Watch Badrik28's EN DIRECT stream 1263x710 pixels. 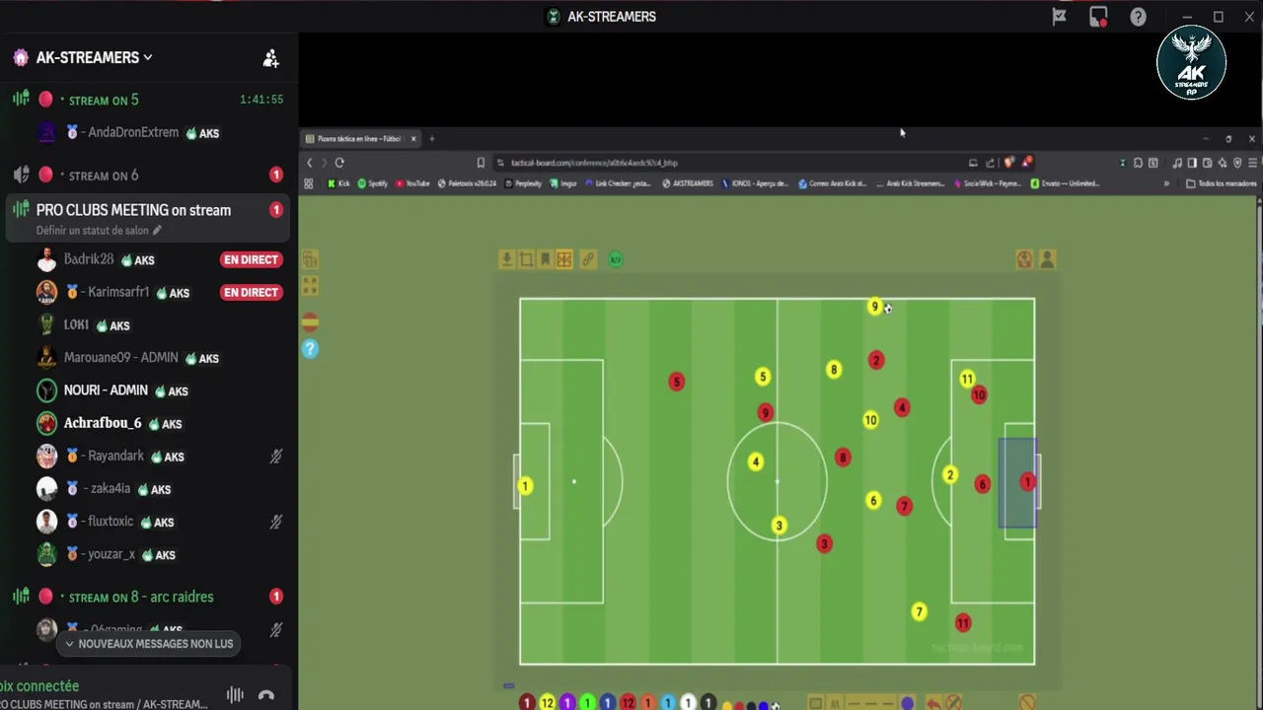coord(251,259)
